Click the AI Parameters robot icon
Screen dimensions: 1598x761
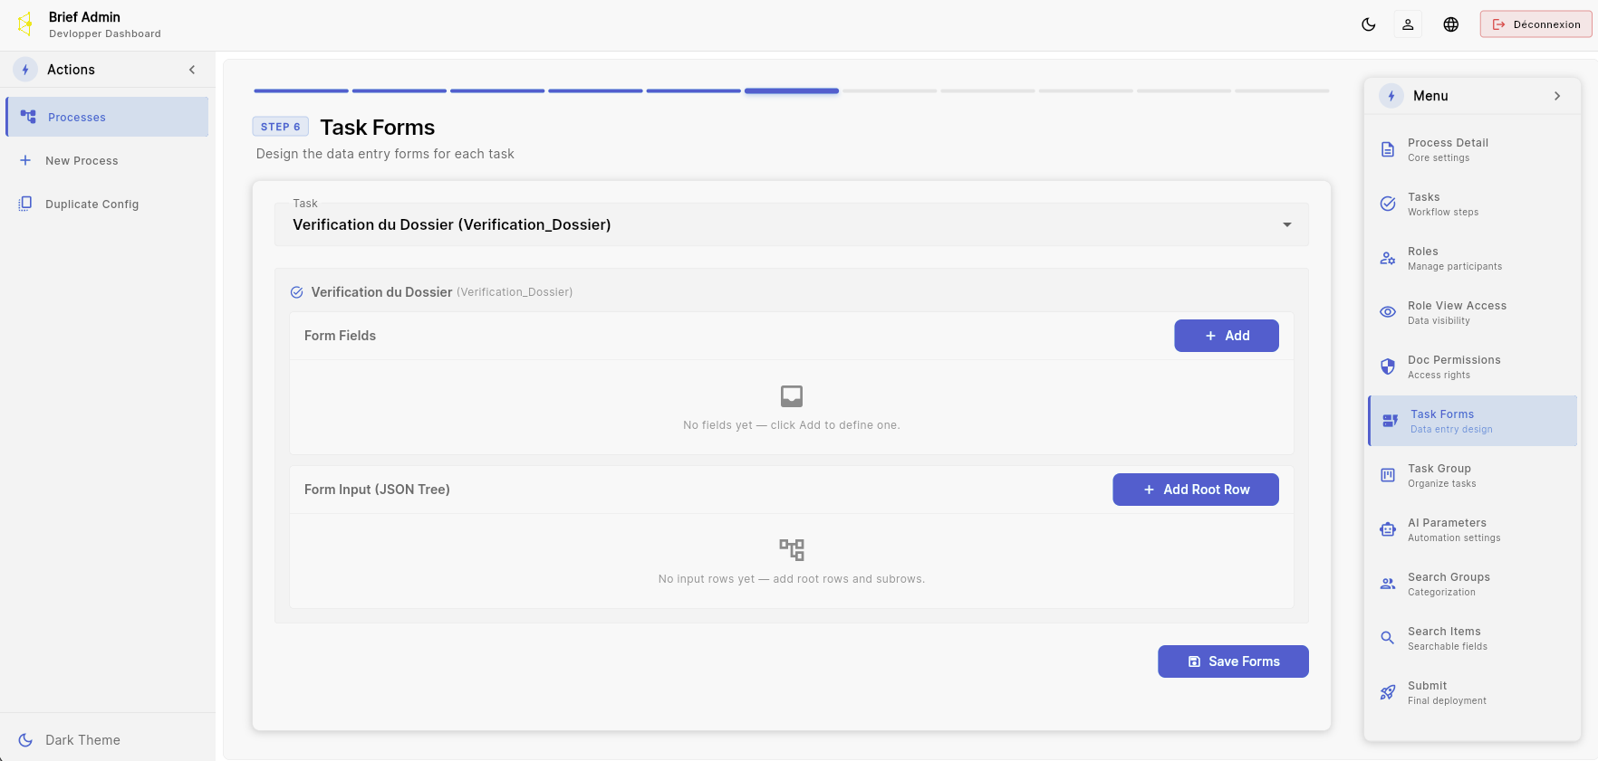coord(1388,529)
